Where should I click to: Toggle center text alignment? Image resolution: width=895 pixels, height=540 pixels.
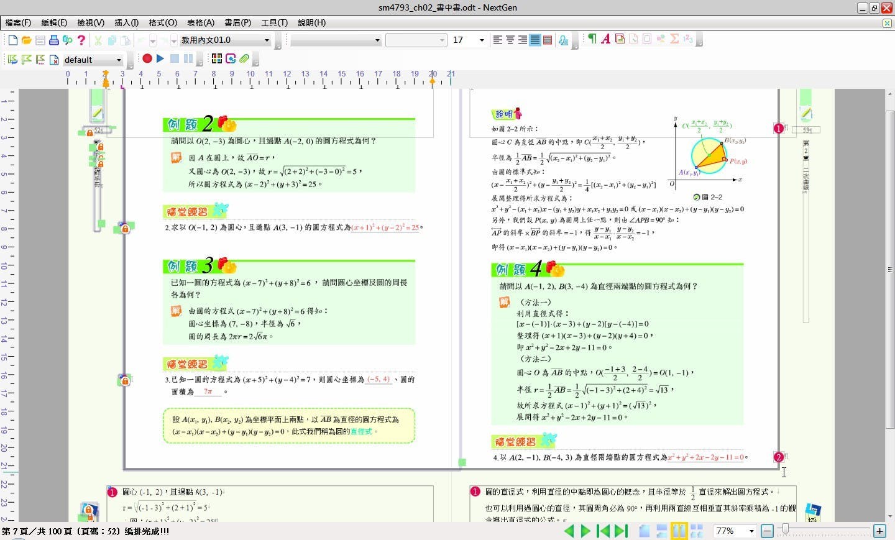510,40
